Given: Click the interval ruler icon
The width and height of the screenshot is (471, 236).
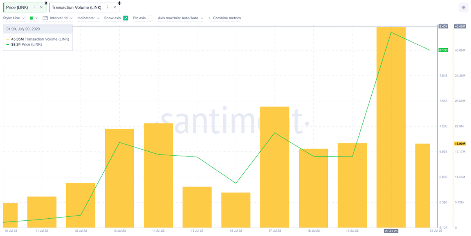Looking at the screenshot, I should point(45,18).
